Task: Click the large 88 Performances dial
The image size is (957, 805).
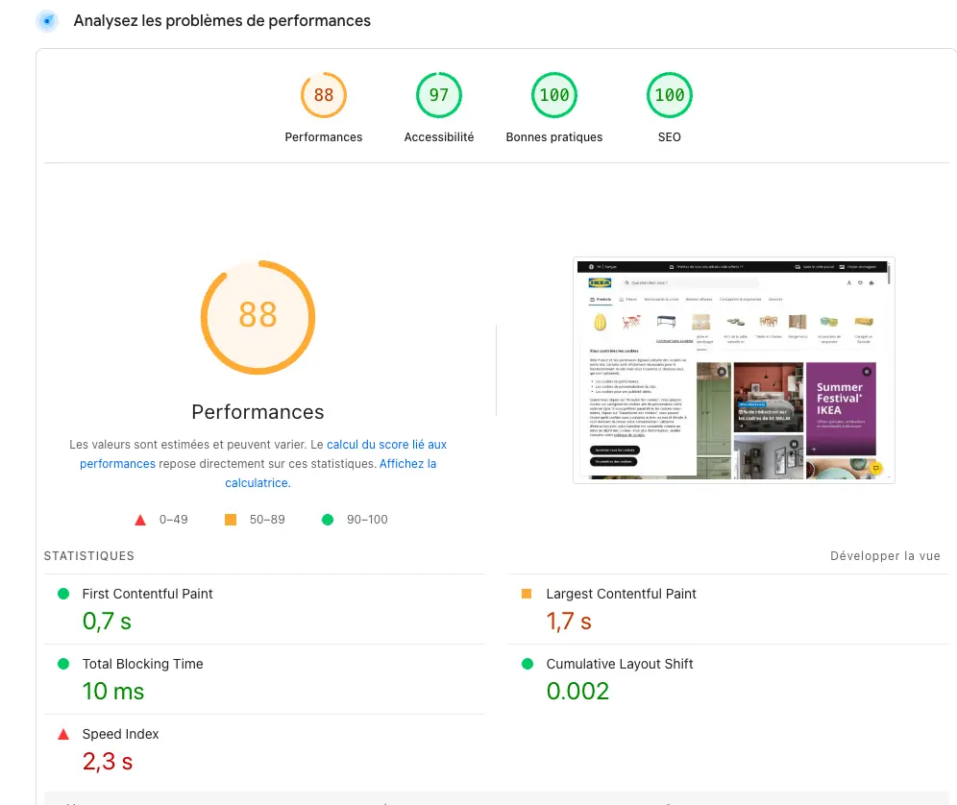Action: 257,317
